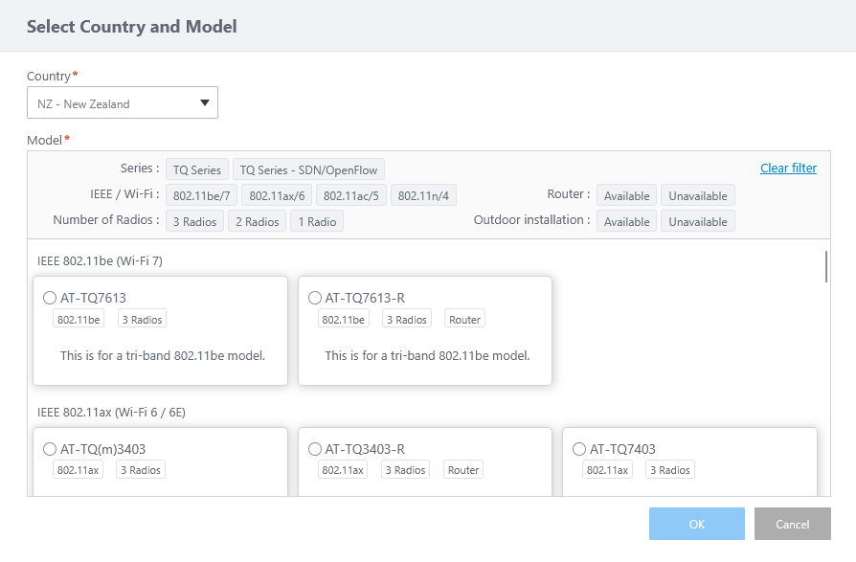Image resolution: width=856 pixels, height=562 pixels.
Task: Toggle the 802.11n/4 filter chip
Action: (423, 195)
